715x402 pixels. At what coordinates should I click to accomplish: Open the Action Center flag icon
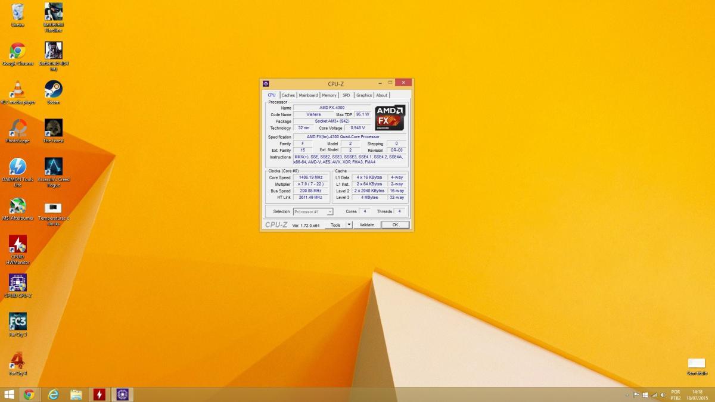pos(636,394)
